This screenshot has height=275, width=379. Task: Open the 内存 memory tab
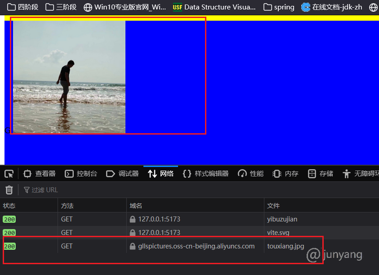(x=286, y=174)
